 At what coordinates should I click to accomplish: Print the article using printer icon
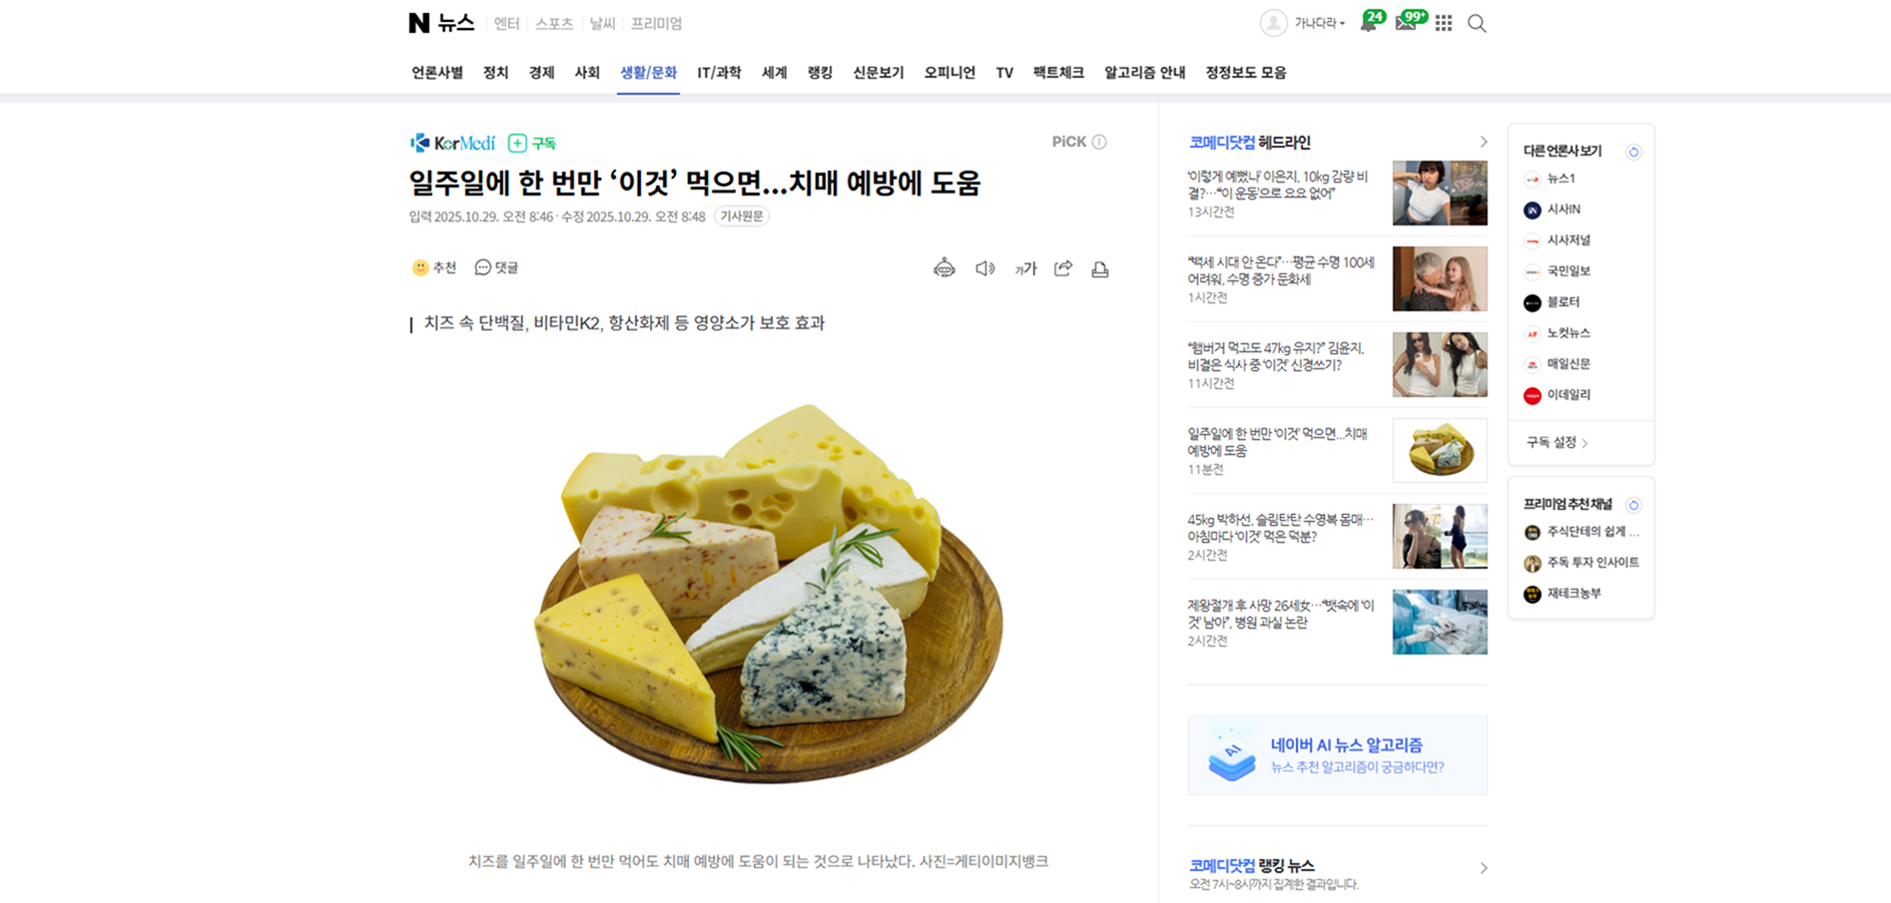[x=1100, y=268]
